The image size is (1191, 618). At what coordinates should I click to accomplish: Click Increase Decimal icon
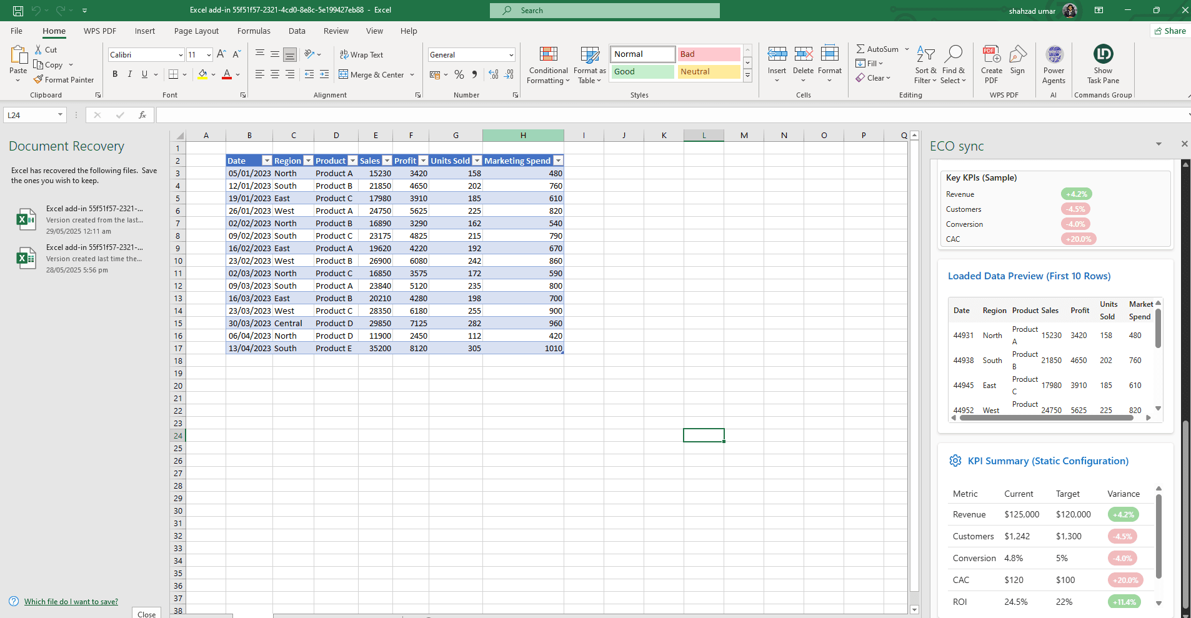[494, 74]
